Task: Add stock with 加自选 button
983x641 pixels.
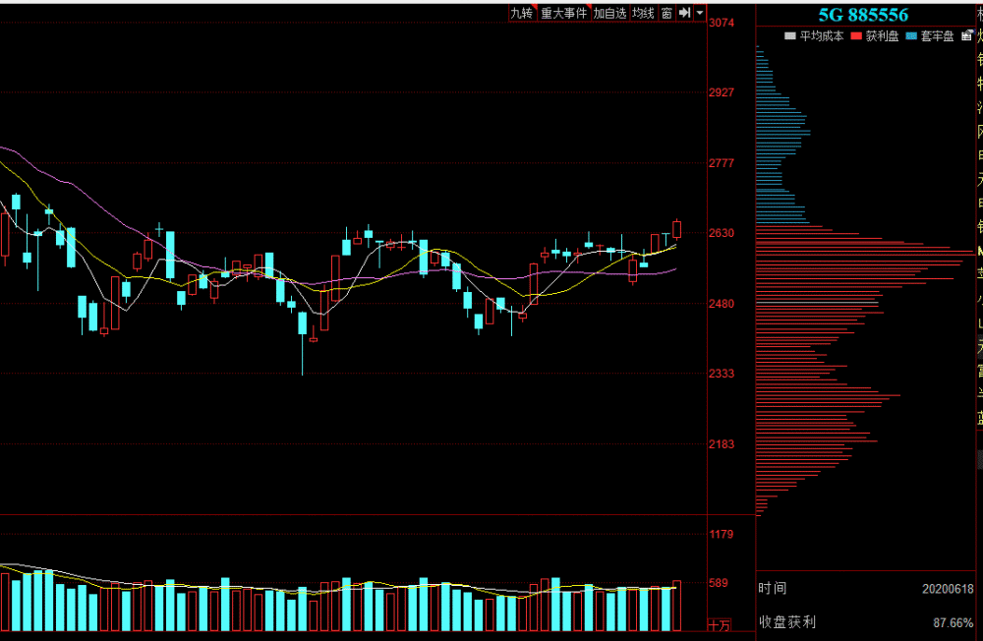Action: tap(610, 13)
